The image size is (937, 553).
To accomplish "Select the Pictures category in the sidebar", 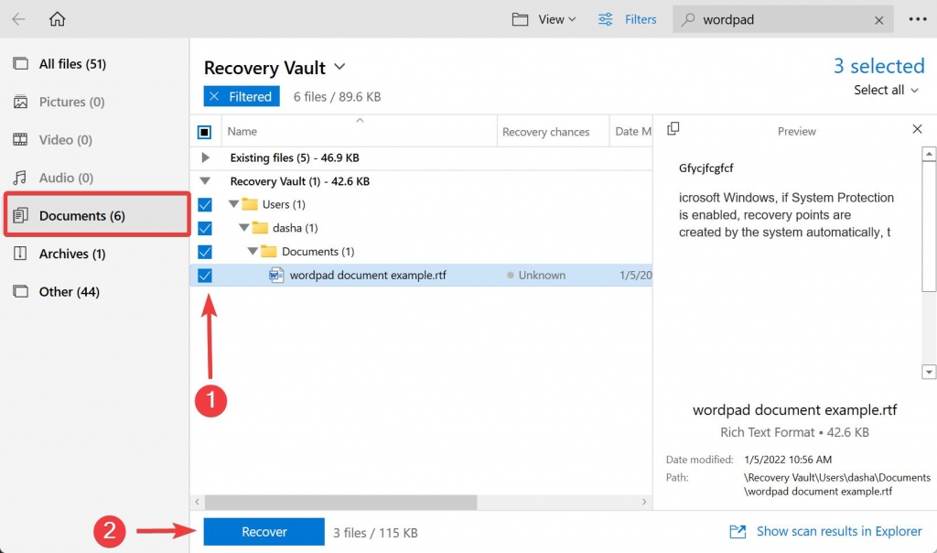I will click(x=73, y=102).
